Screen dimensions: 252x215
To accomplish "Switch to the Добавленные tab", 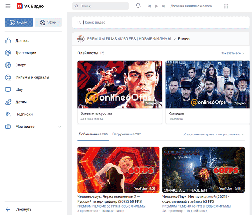I will (x=93, y=134).
